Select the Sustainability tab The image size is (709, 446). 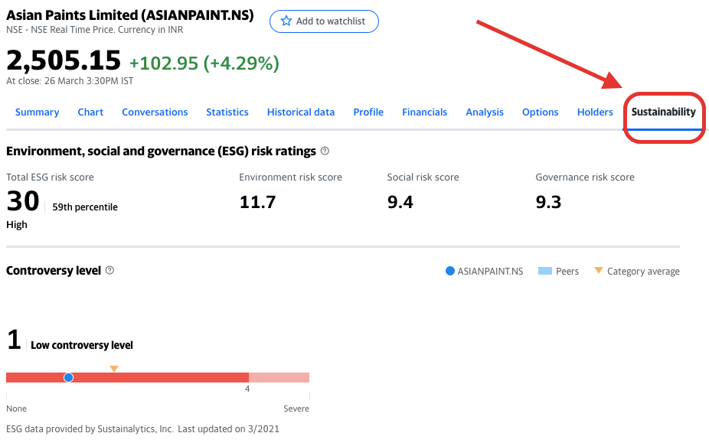tap(663, 112)
